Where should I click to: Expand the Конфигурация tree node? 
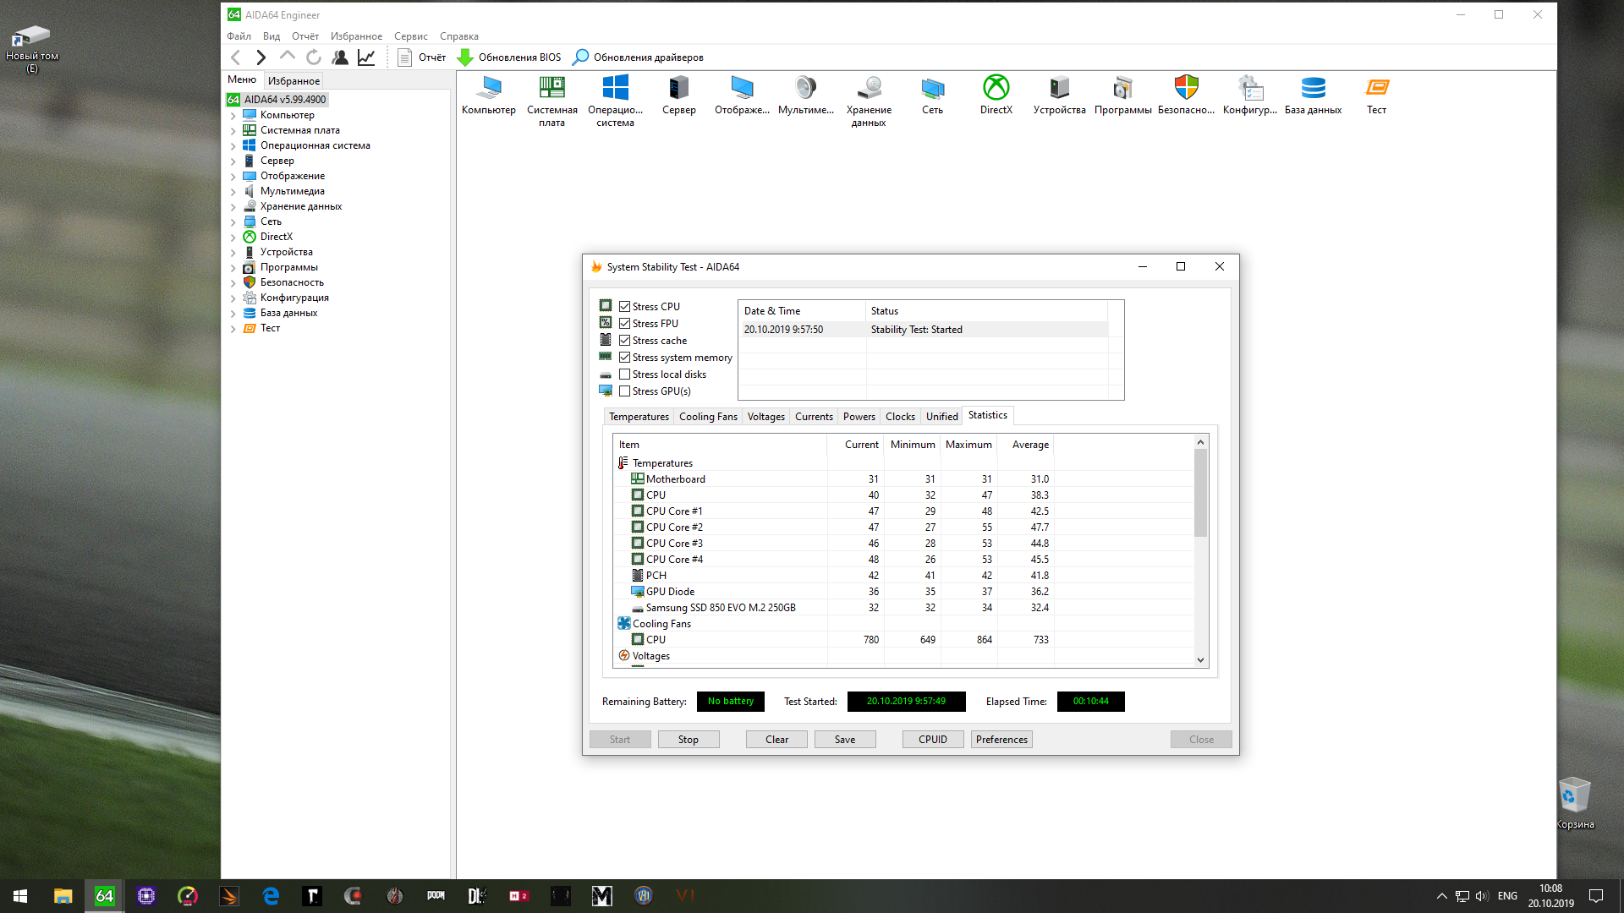pos(233,298)
